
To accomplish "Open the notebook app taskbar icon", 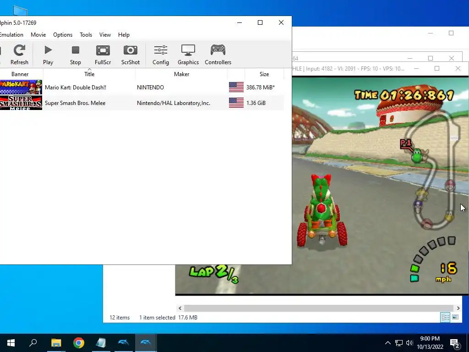I will 101,343.
